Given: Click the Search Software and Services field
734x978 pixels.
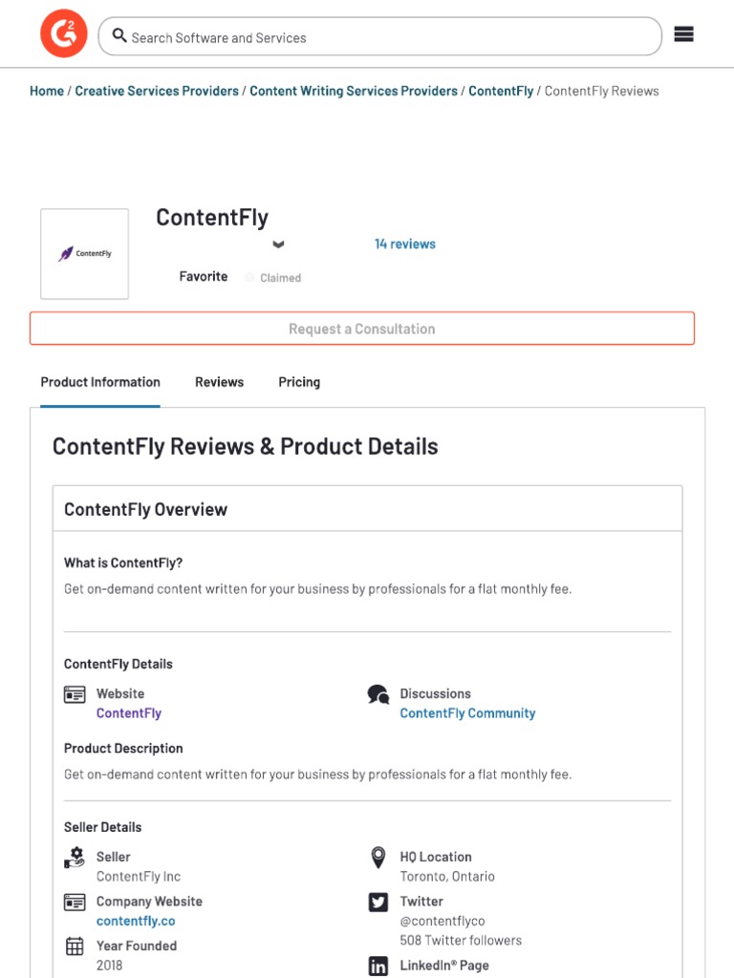Looking at the screenshot, I should pyautogui.click(x=382, y=37).
